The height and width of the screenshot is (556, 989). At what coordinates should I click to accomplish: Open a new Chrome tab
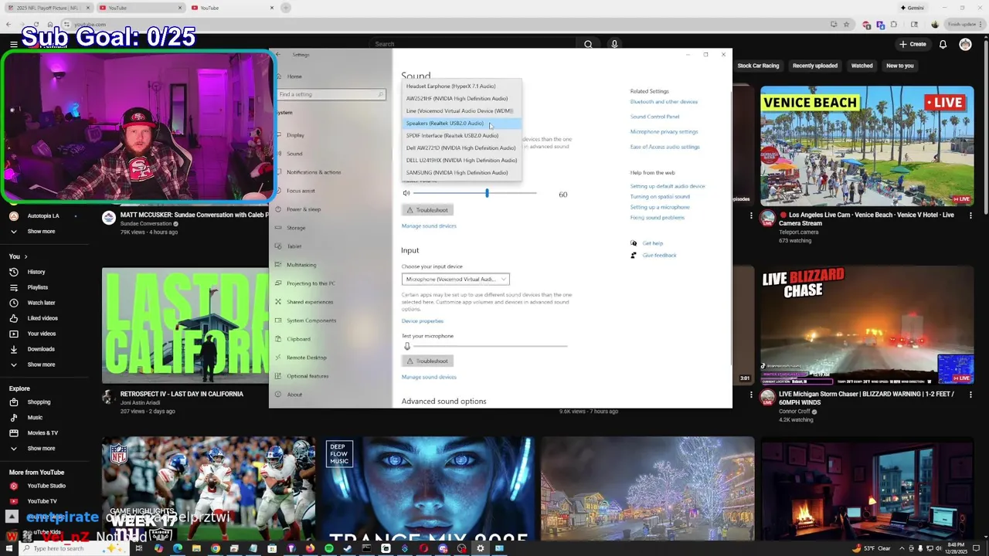click(x=286, y=8)
